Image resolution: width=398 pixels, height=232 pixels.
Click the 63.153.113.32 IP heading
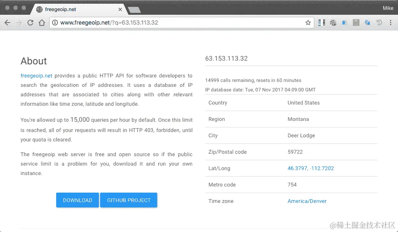226,58
